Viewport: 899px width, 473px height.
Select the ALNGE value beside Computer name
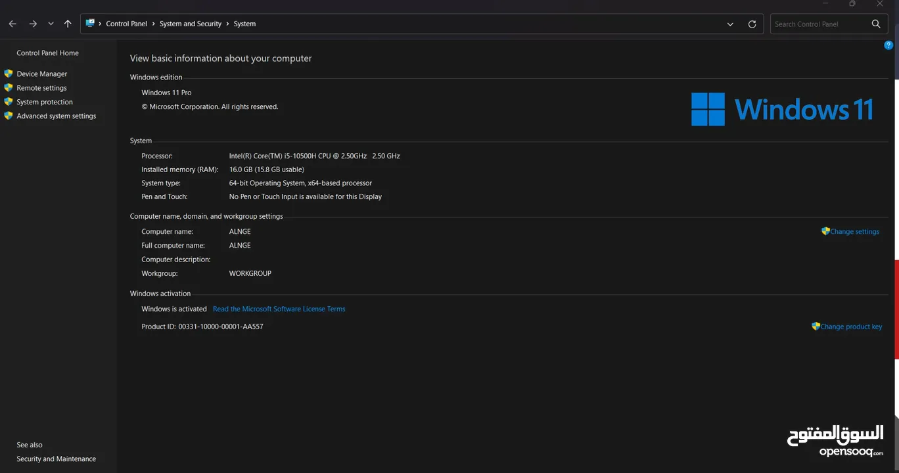click(240, 232)
